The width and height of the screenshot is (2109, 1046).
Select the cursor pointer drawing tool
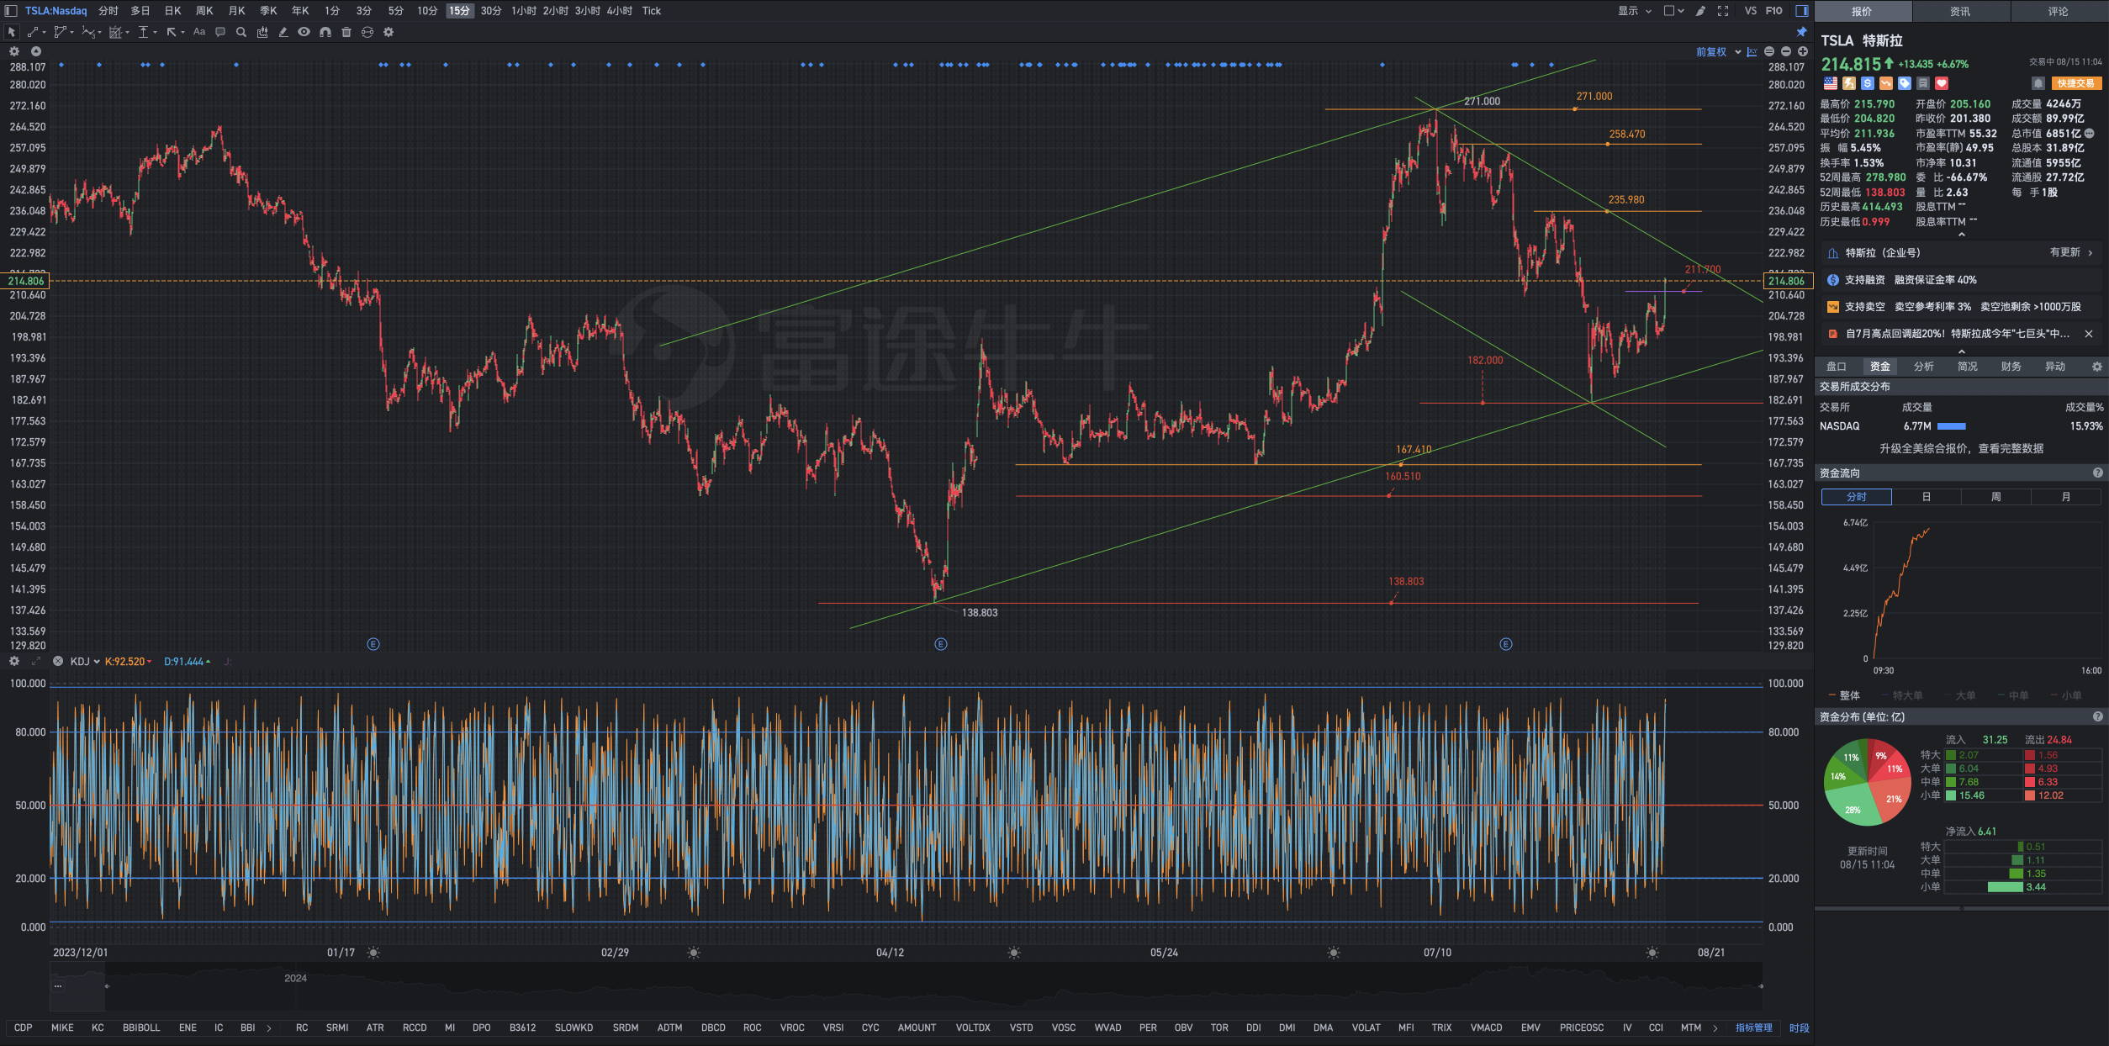[12, 32]
